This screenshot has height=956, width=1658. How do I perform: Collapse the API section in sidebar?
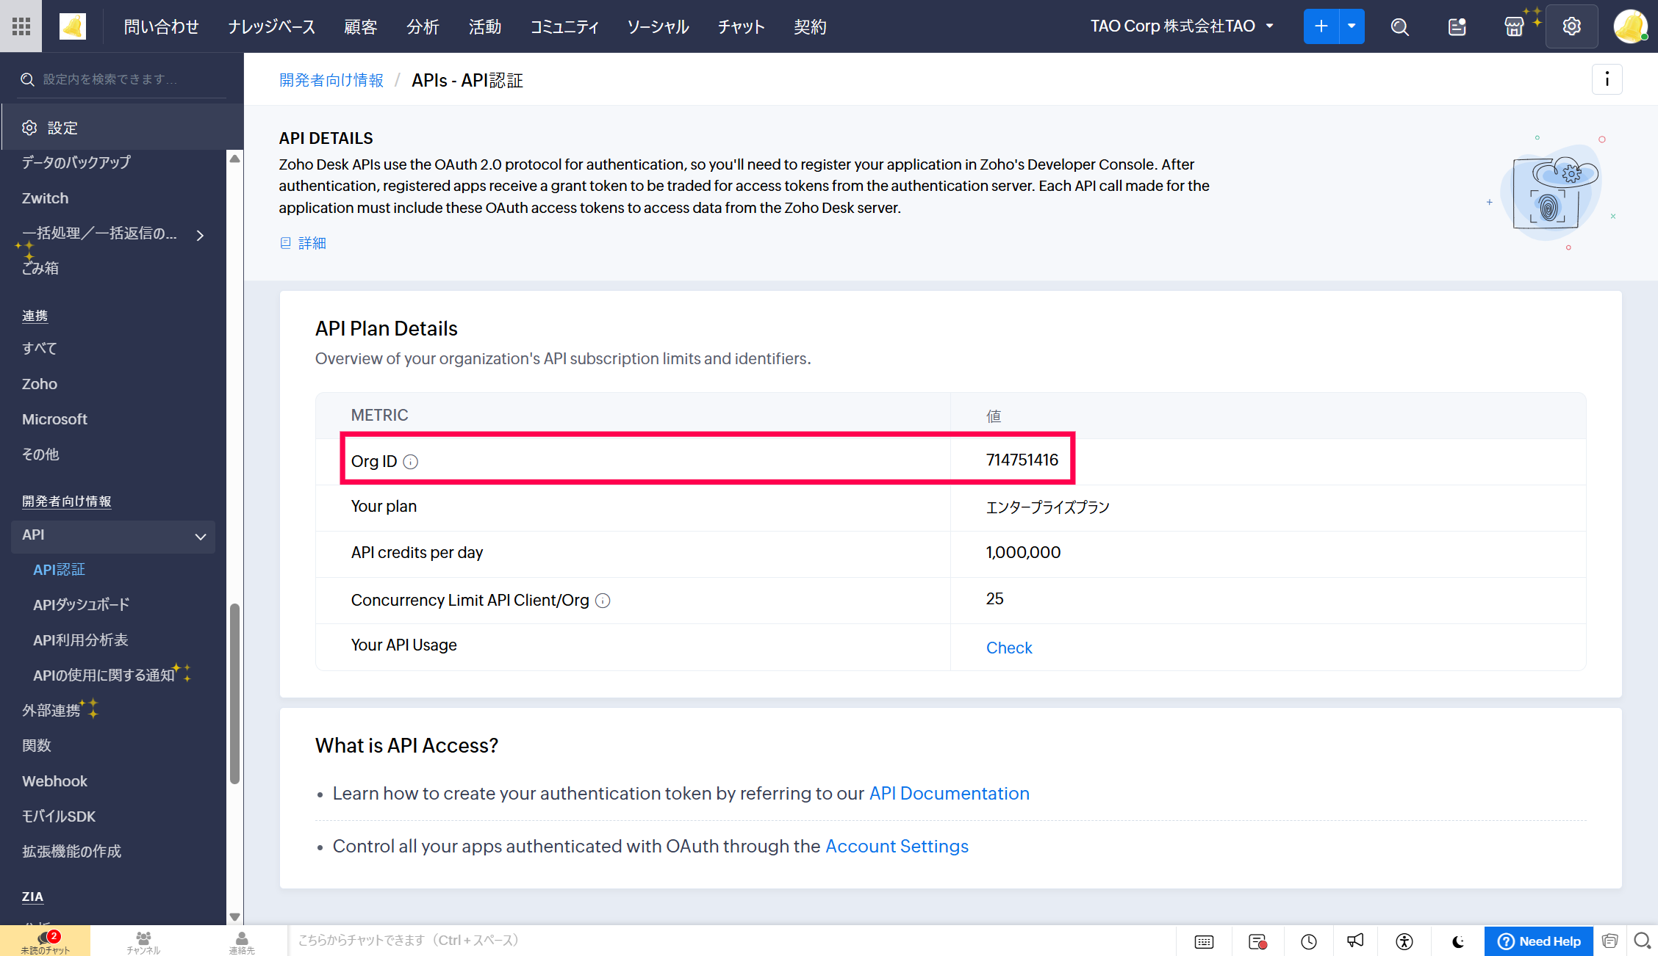coord(200,537)
